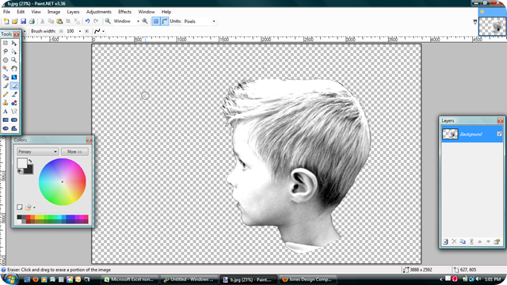This screenshot has height=285, width=507.
Task: Open the View menu
Action: 36,12
